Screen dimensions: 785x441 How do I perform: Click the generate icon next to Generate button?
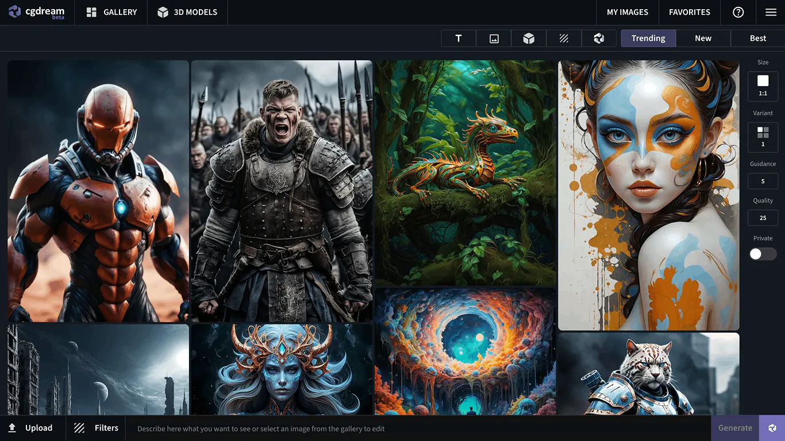(x=772, y=428)
